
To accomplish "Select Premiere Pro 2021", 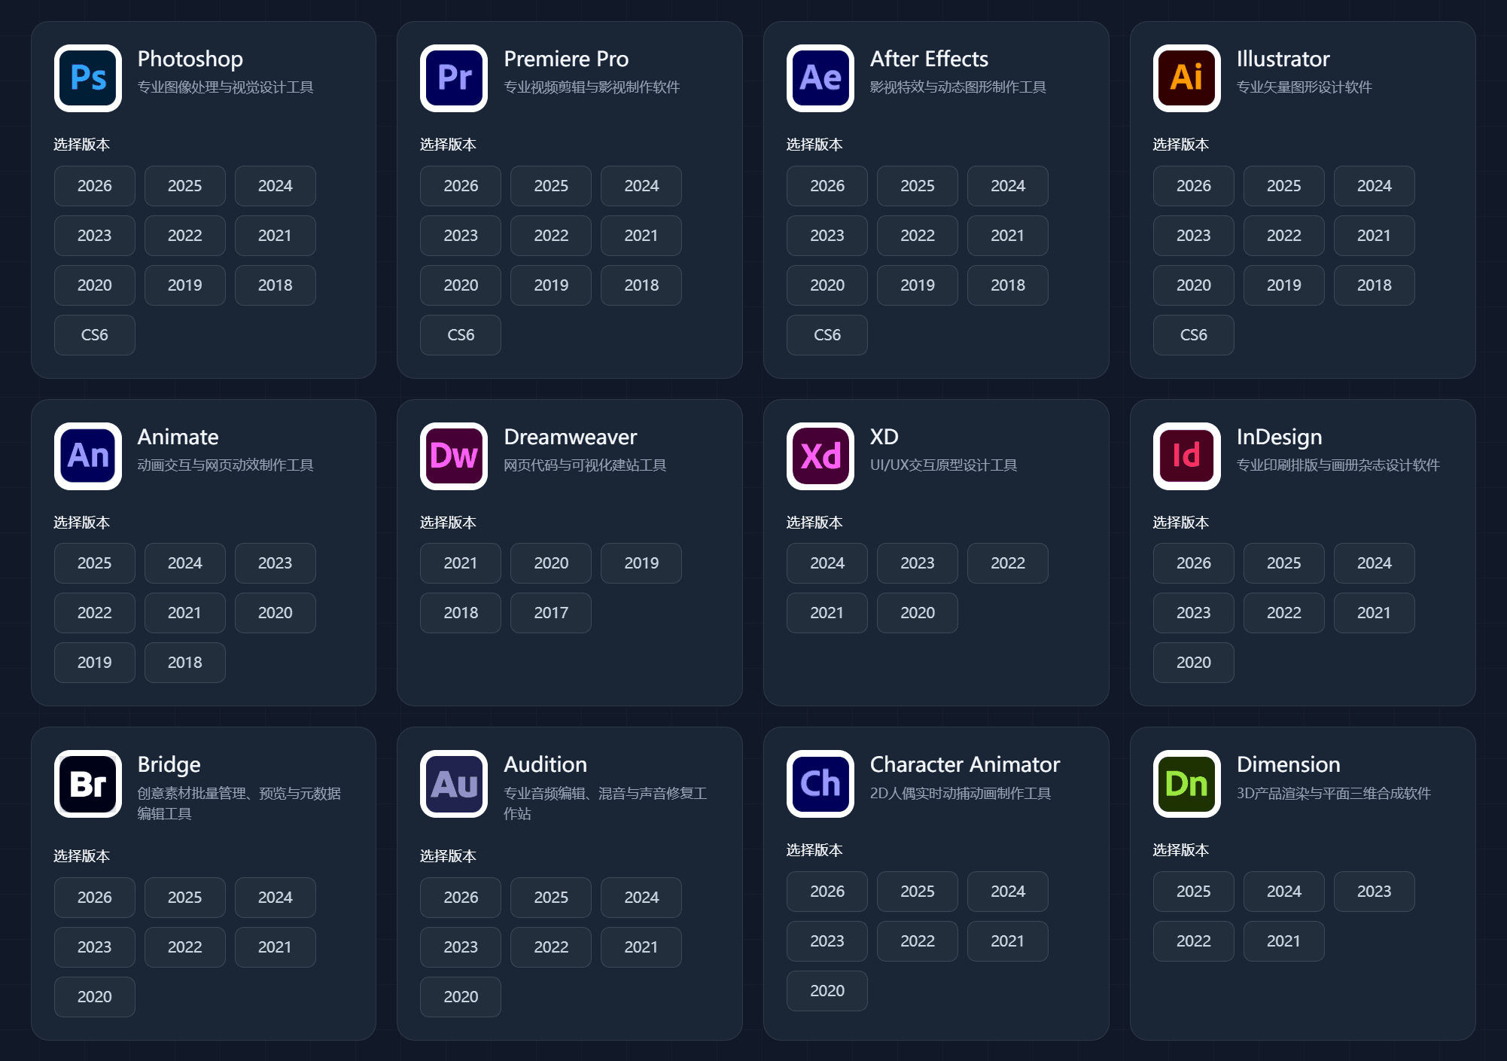I will click(x=641, y=236).
